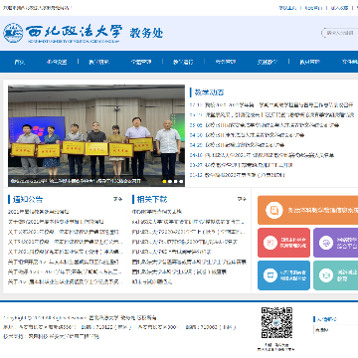Click 加入收藏 link at top right
This screenshot has width=358, height=358.
tap(339, 8)
